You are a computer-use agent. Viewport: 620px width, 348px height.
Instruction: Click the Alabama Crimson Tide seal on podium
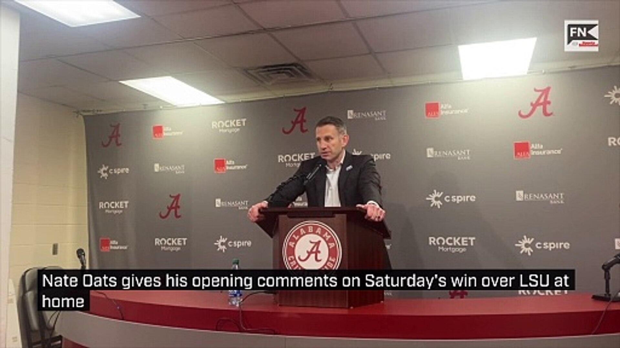(x=312, y=246)
